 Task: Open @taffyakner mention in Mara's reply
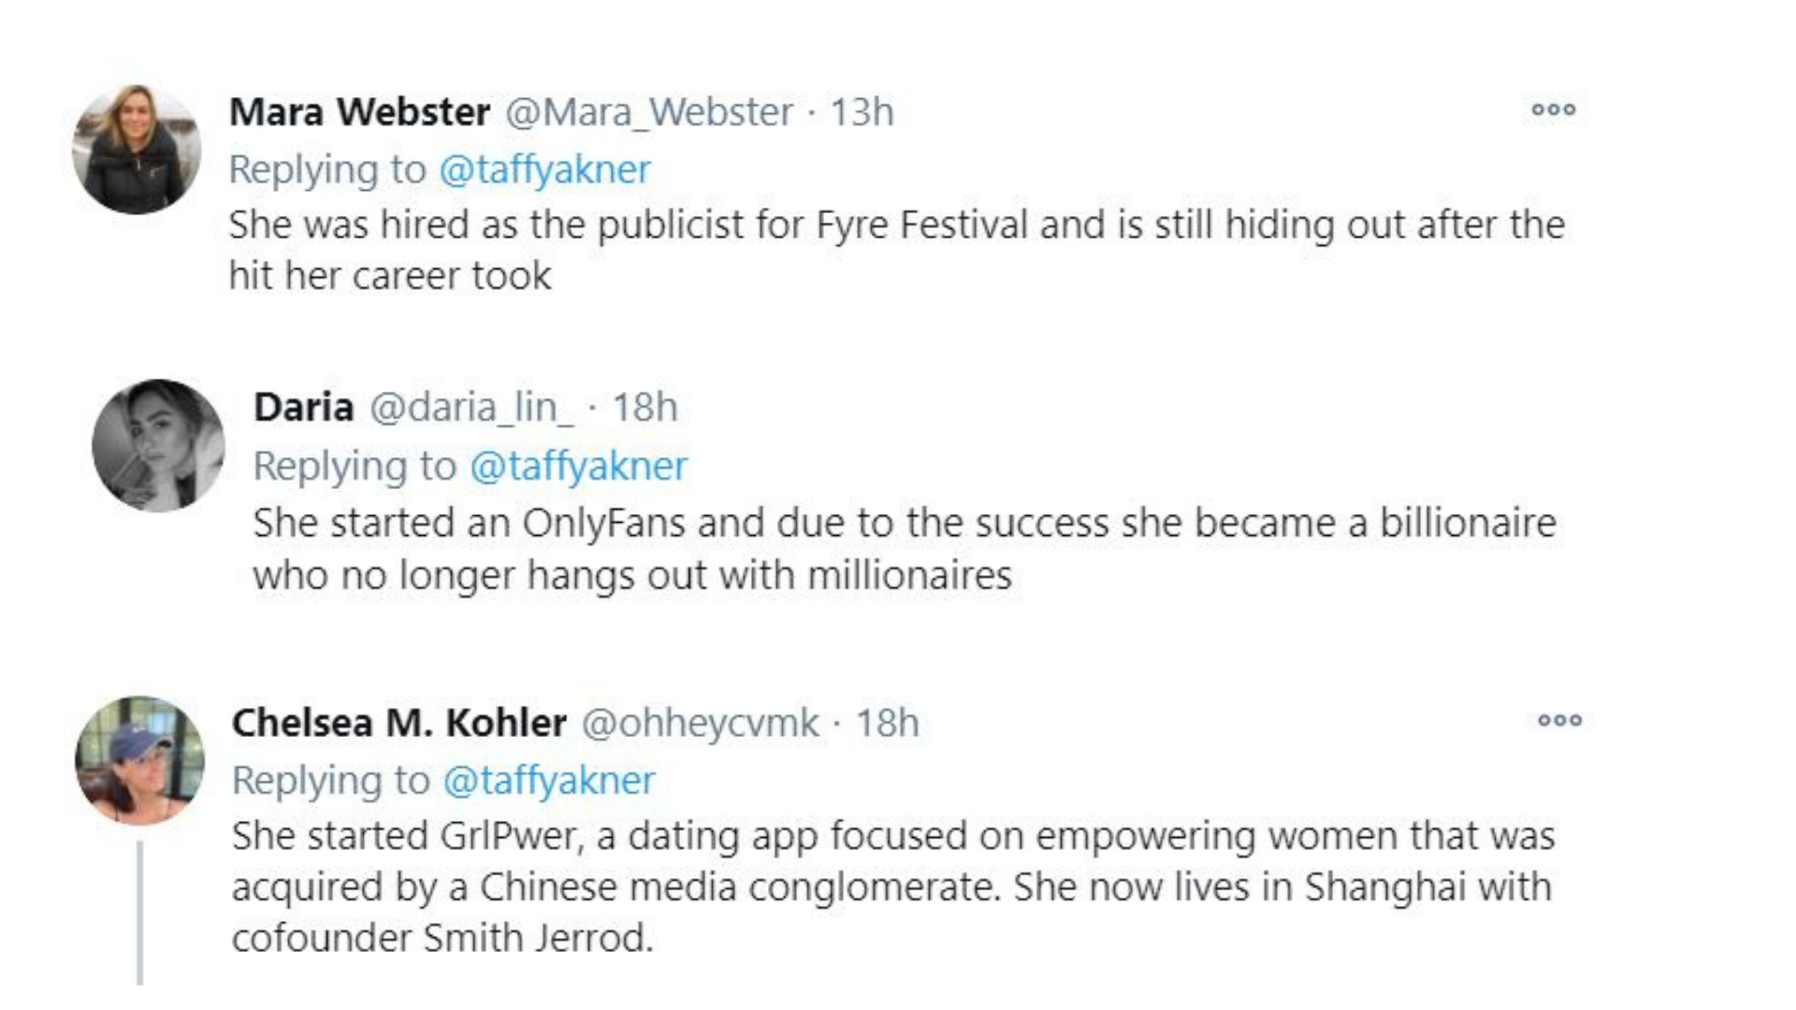[544, 169]
